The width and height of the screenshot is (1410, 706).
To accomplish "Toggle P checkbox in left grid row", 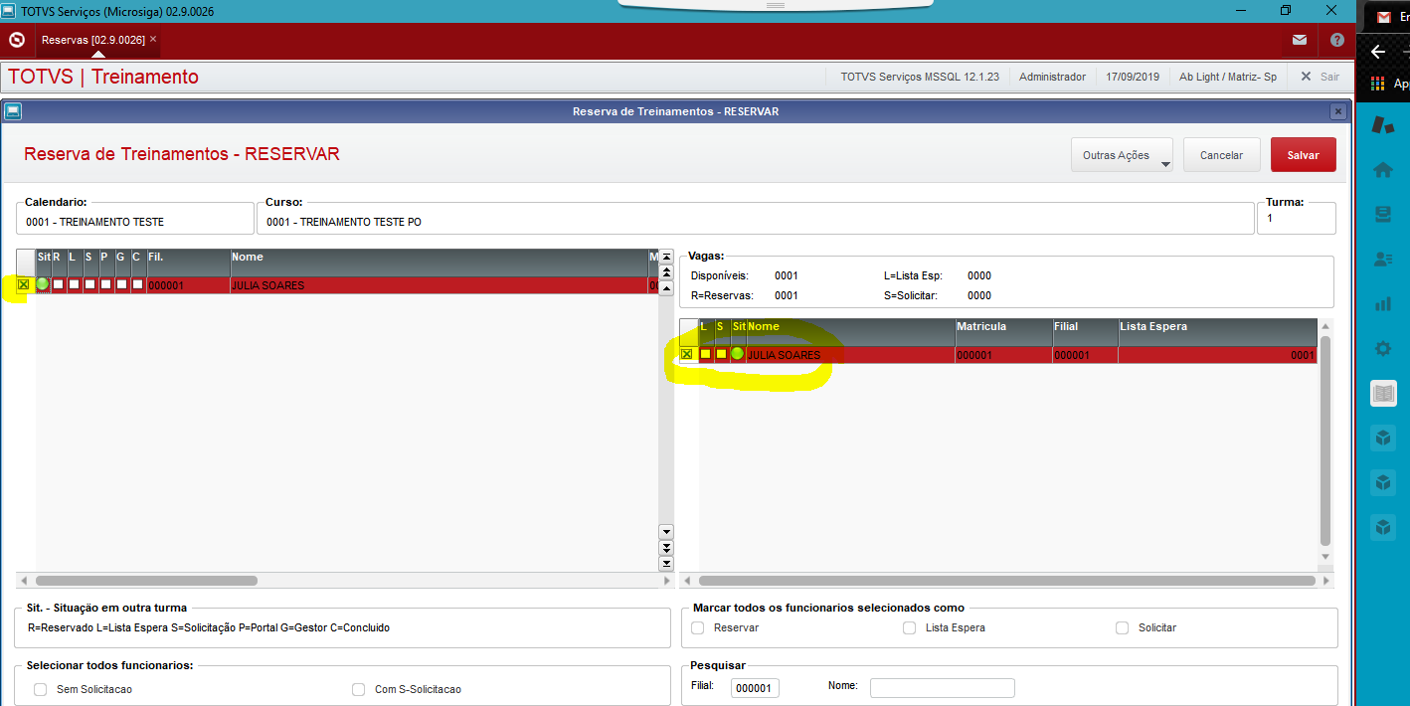I will click(x=105, y=284).
